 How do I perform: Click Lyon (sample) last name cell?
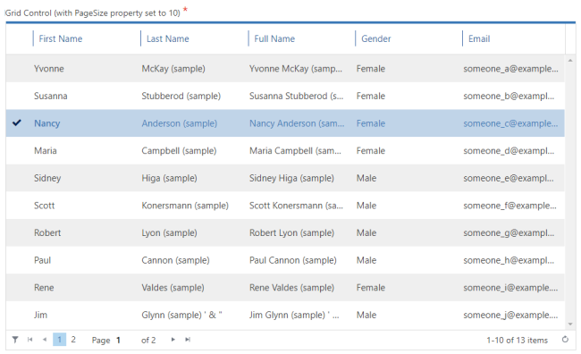pyautogui.click(x=169, y=232)
